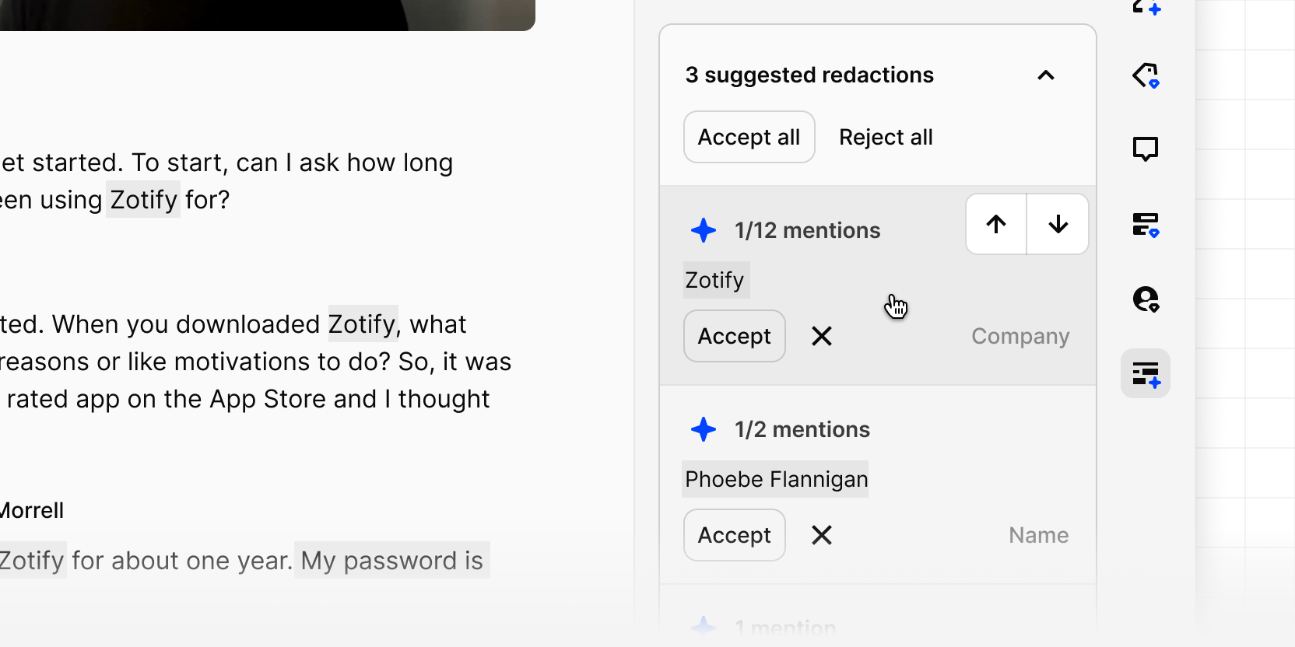The height and width of the screenshot is (647, 1295).
Task: Reject the Phoebe Flannigan redaction
Action: coord(822,535)
